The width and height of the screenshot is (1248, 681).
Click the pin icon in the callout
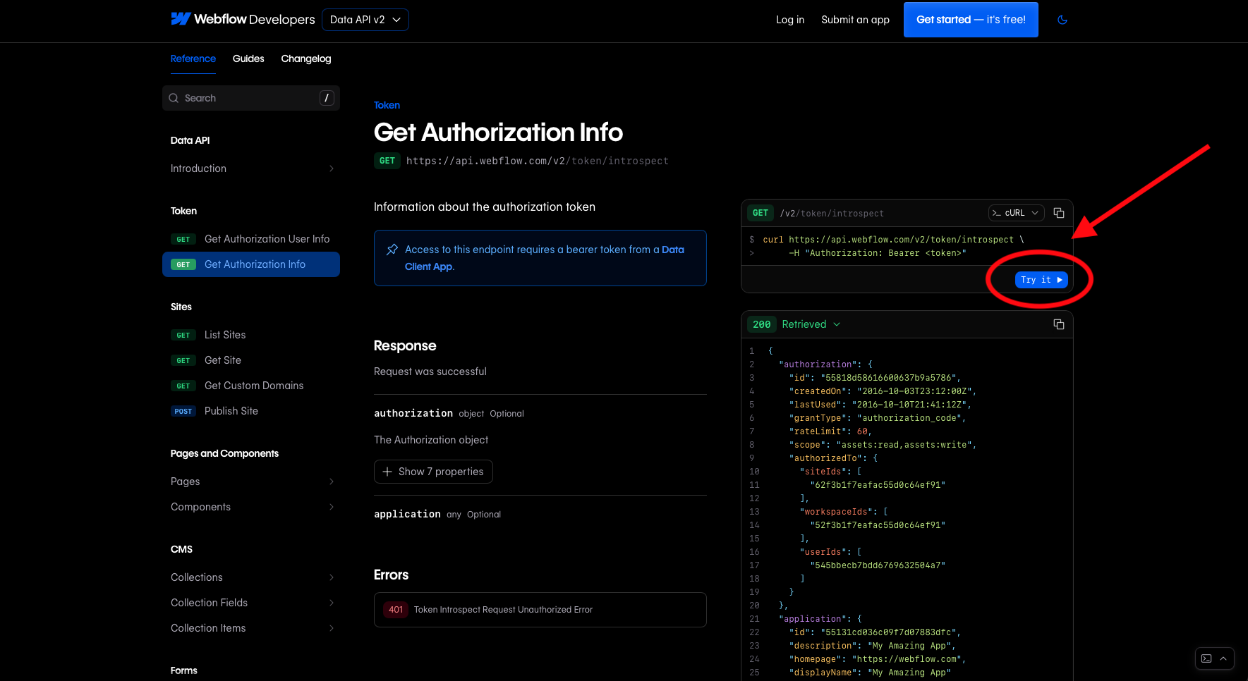point(392,250)
